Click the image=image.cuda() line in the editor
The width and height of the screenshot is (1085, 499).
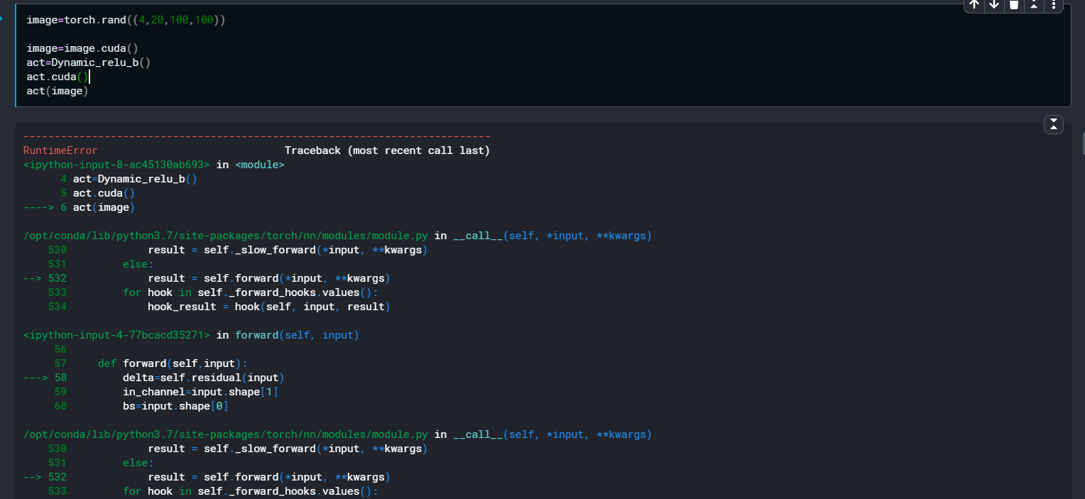82,48
